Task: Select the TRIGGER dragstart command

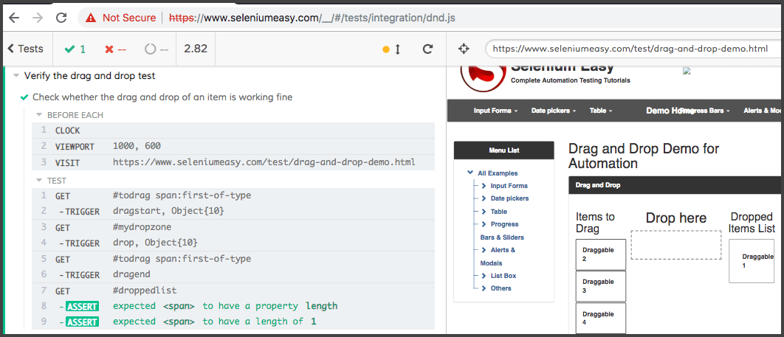Action: click(x=233, y=211)
